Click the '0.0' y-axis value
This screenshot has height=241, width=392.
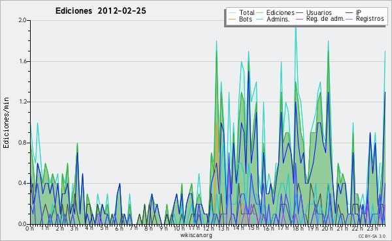pyautogui.click(x=22, y=224)
